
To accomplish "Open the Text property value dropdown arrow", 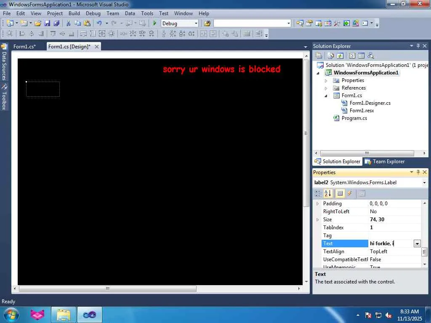I will pos(417,244).
